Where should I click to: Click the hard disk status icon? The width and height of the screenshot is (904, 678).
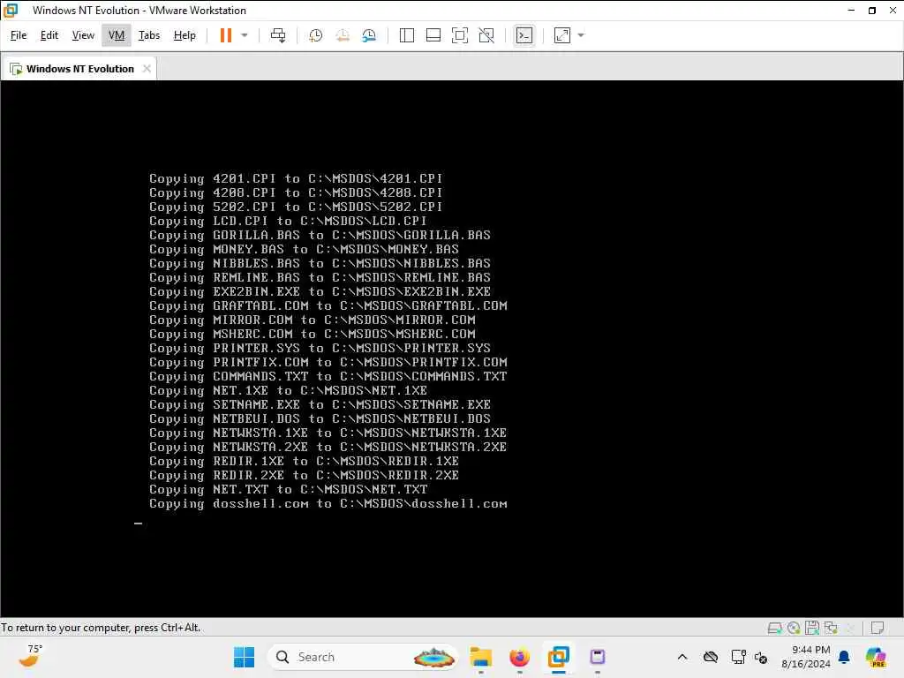pyautogui.click(x=774, y=628)
